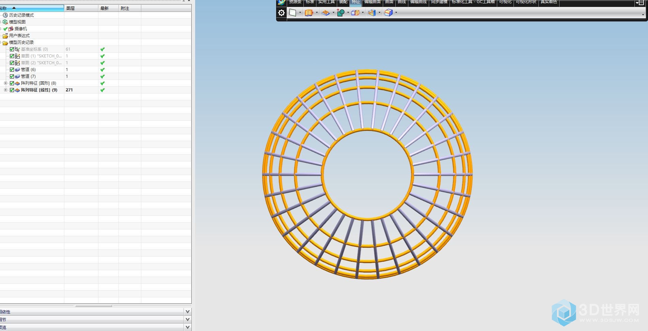The image size is (648, 331).
Task: Toggle checkbox for 管道 (6)
Action: 12,70
